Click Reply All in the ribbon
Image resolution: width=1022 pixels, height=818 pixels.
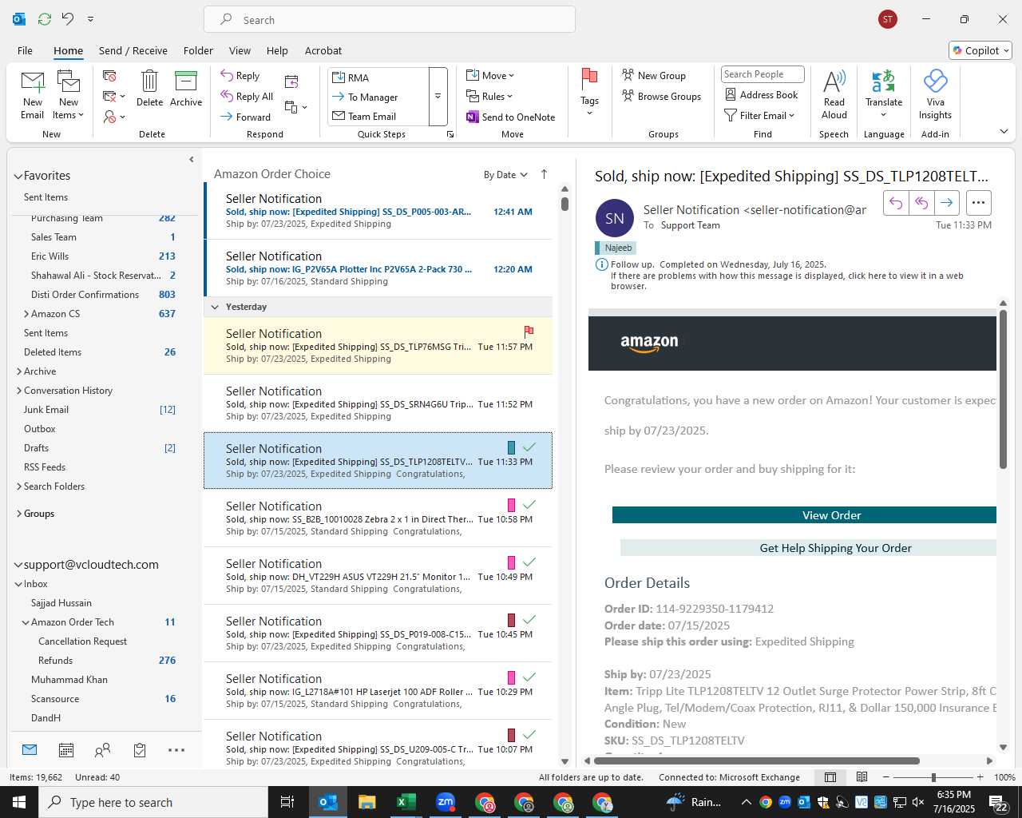coord(247,97)
